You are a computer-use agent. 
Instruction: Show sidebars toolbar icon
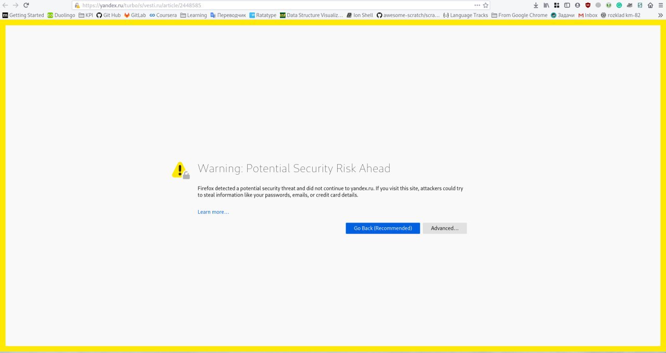click(x=567, y=5)
